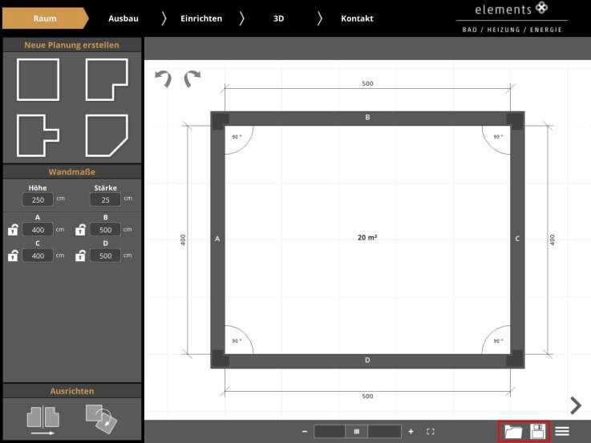This screenshot has height=443, width=591.
Task: Click the bottom 500 dimension label
Action: 367,396
